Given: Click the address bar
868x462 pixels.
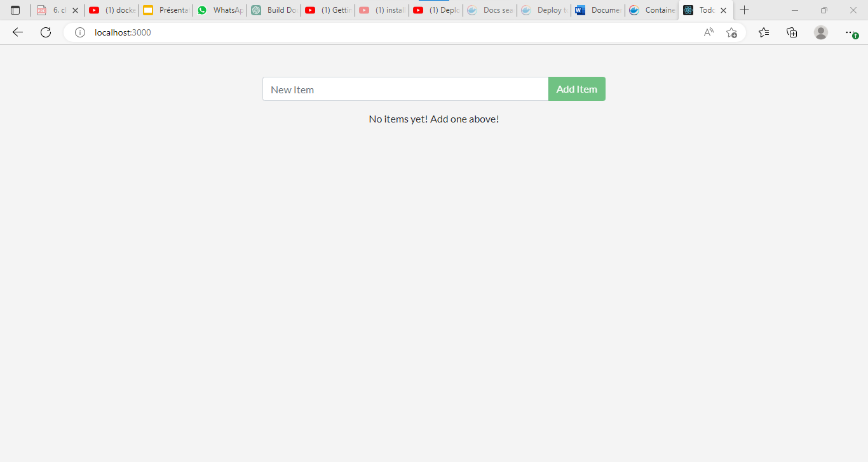Looking at the screenshot, I should 254,32.
